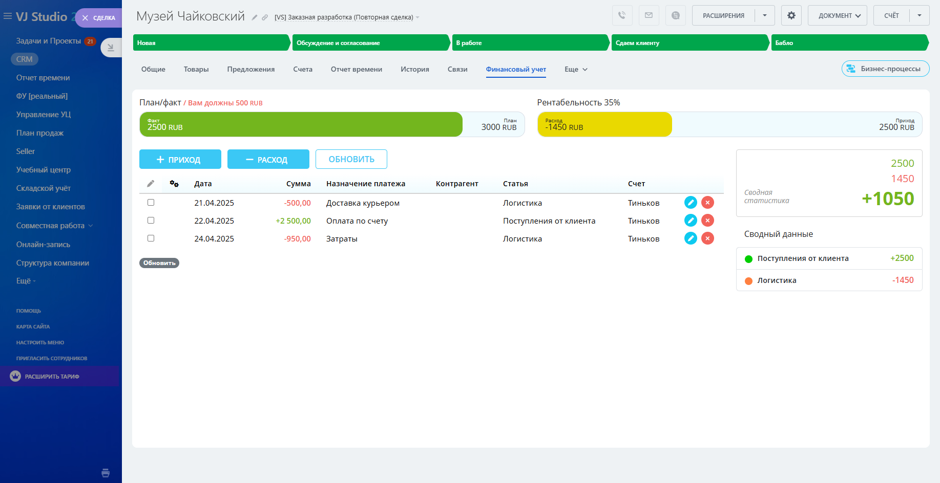The height and width of the screenshot is (483, 940).
Task: Select the В работе deal stage
Action: coord(529,43)
